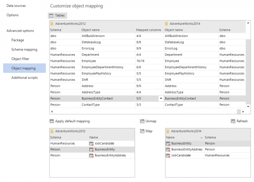Click the Unmap table icon

[142, 121]
